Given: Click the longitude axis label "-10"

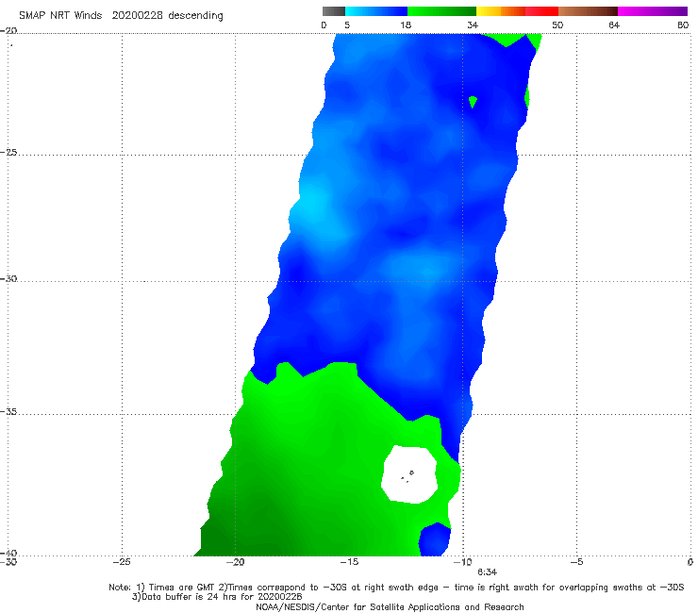Looking at the screenshot, I should click(463, 562).
